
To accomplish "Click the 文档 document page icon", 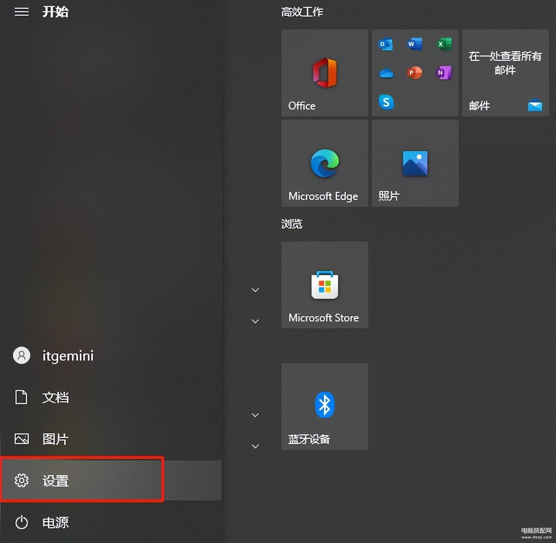I will 21,397.
